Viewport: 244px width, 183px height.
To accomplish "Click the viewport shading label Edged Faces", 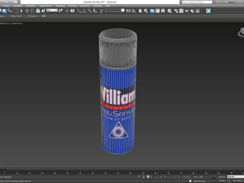I will [x=17, y=23].
